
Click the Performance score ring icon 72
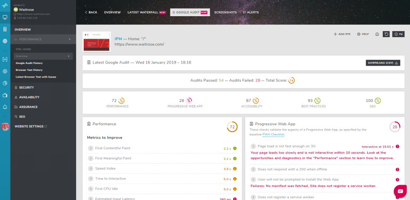point(121,101)
